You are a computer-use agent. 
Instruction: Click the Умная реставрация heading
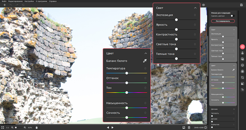tap(221, 13)
